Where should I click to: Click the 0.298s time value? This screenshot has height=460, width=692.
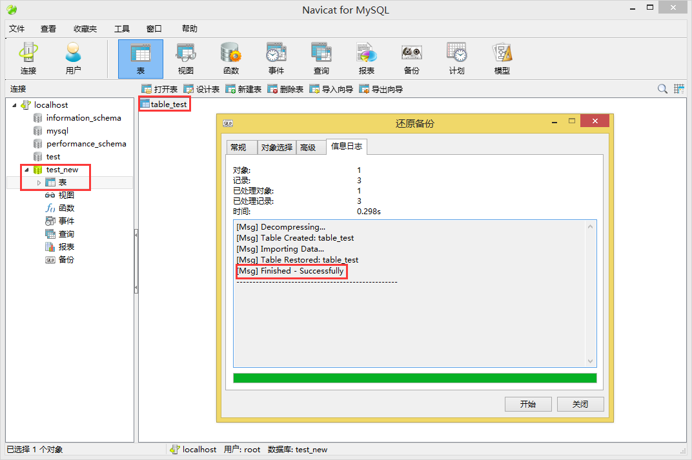[369, 211]
